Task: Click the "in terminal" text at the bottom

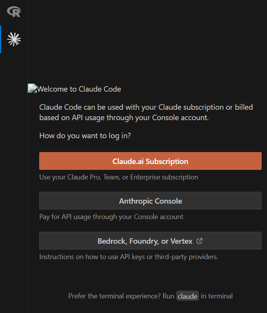Action: 217,296
